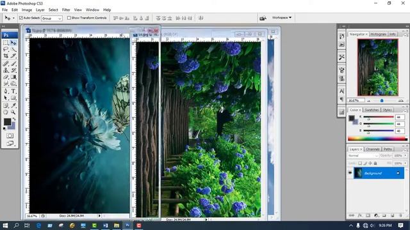Image resolution: width=410 pixels, height=230 pixels.
Task: Click Delete layer trash icon
Action: click(400, 216)
